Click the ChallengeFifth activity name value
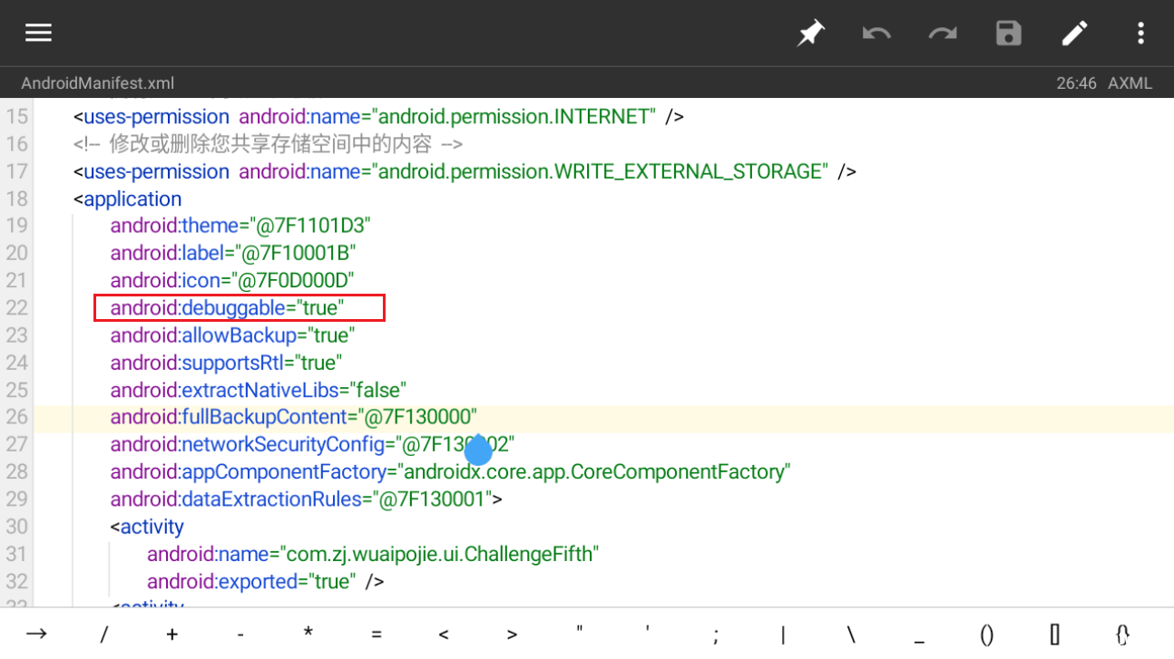The height and width of the screenshot is (659, 1174). click(x=441, y=554)
